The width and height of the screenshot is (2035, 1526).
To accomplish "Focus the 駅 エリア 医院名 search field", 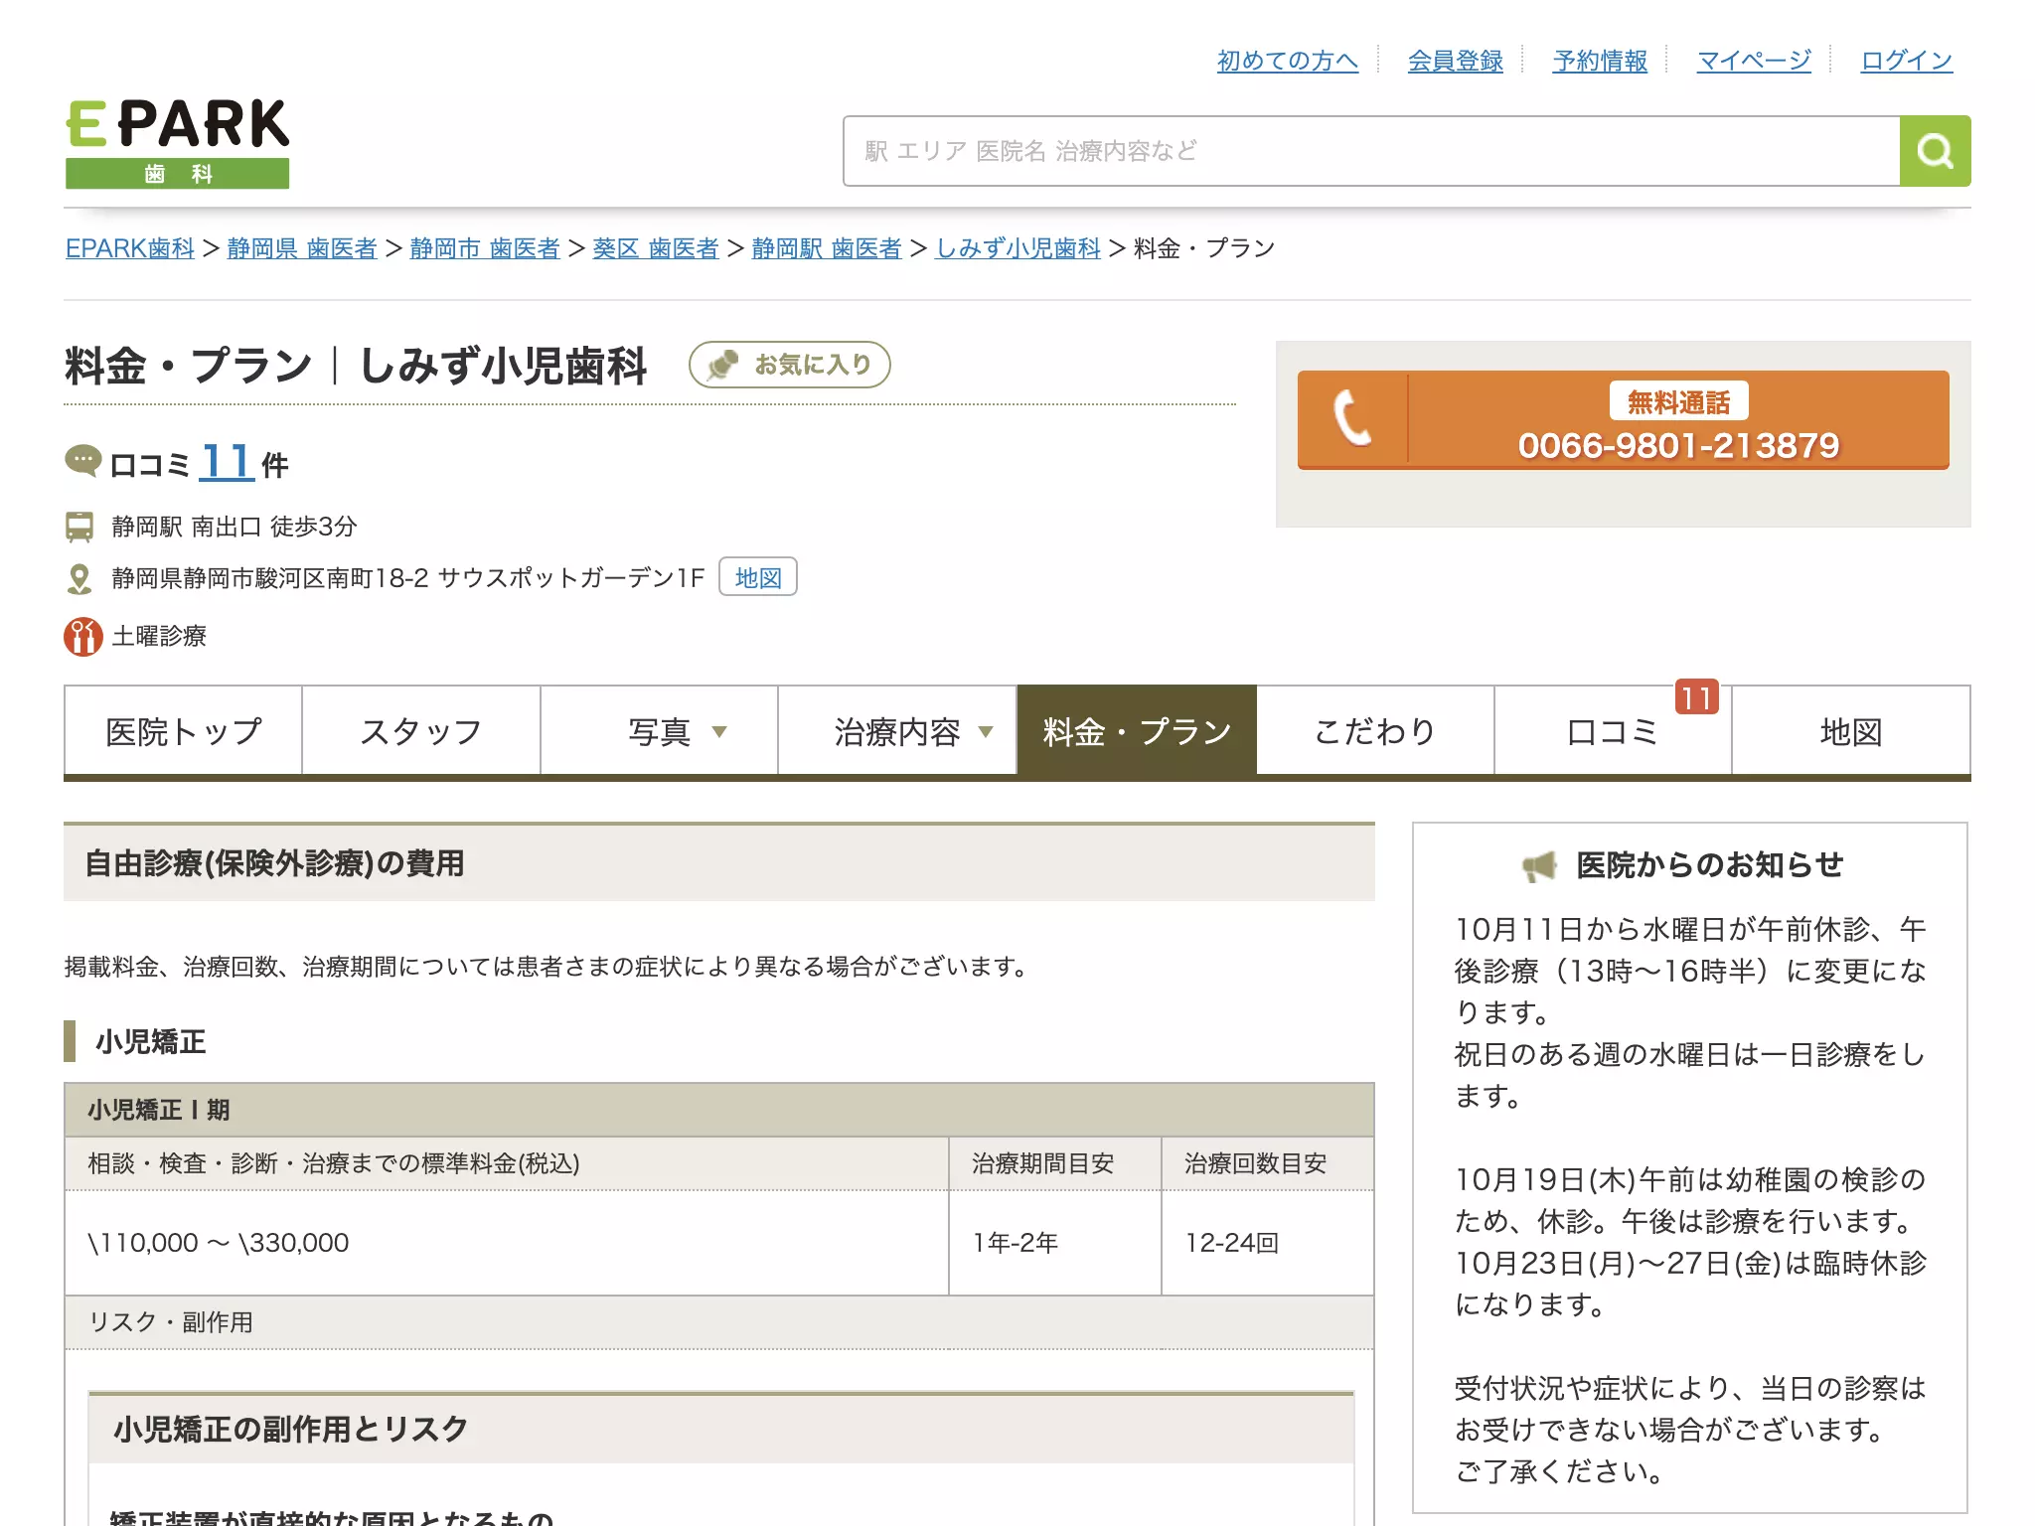I will tap(1371, 151).
